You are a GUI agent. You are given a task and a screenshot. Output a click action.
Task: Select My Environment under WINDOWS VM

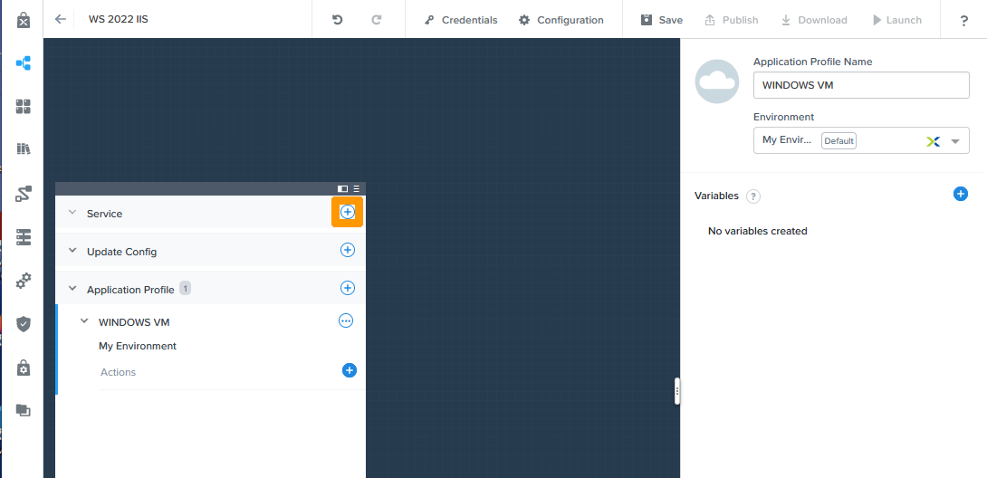coord(138,346)
